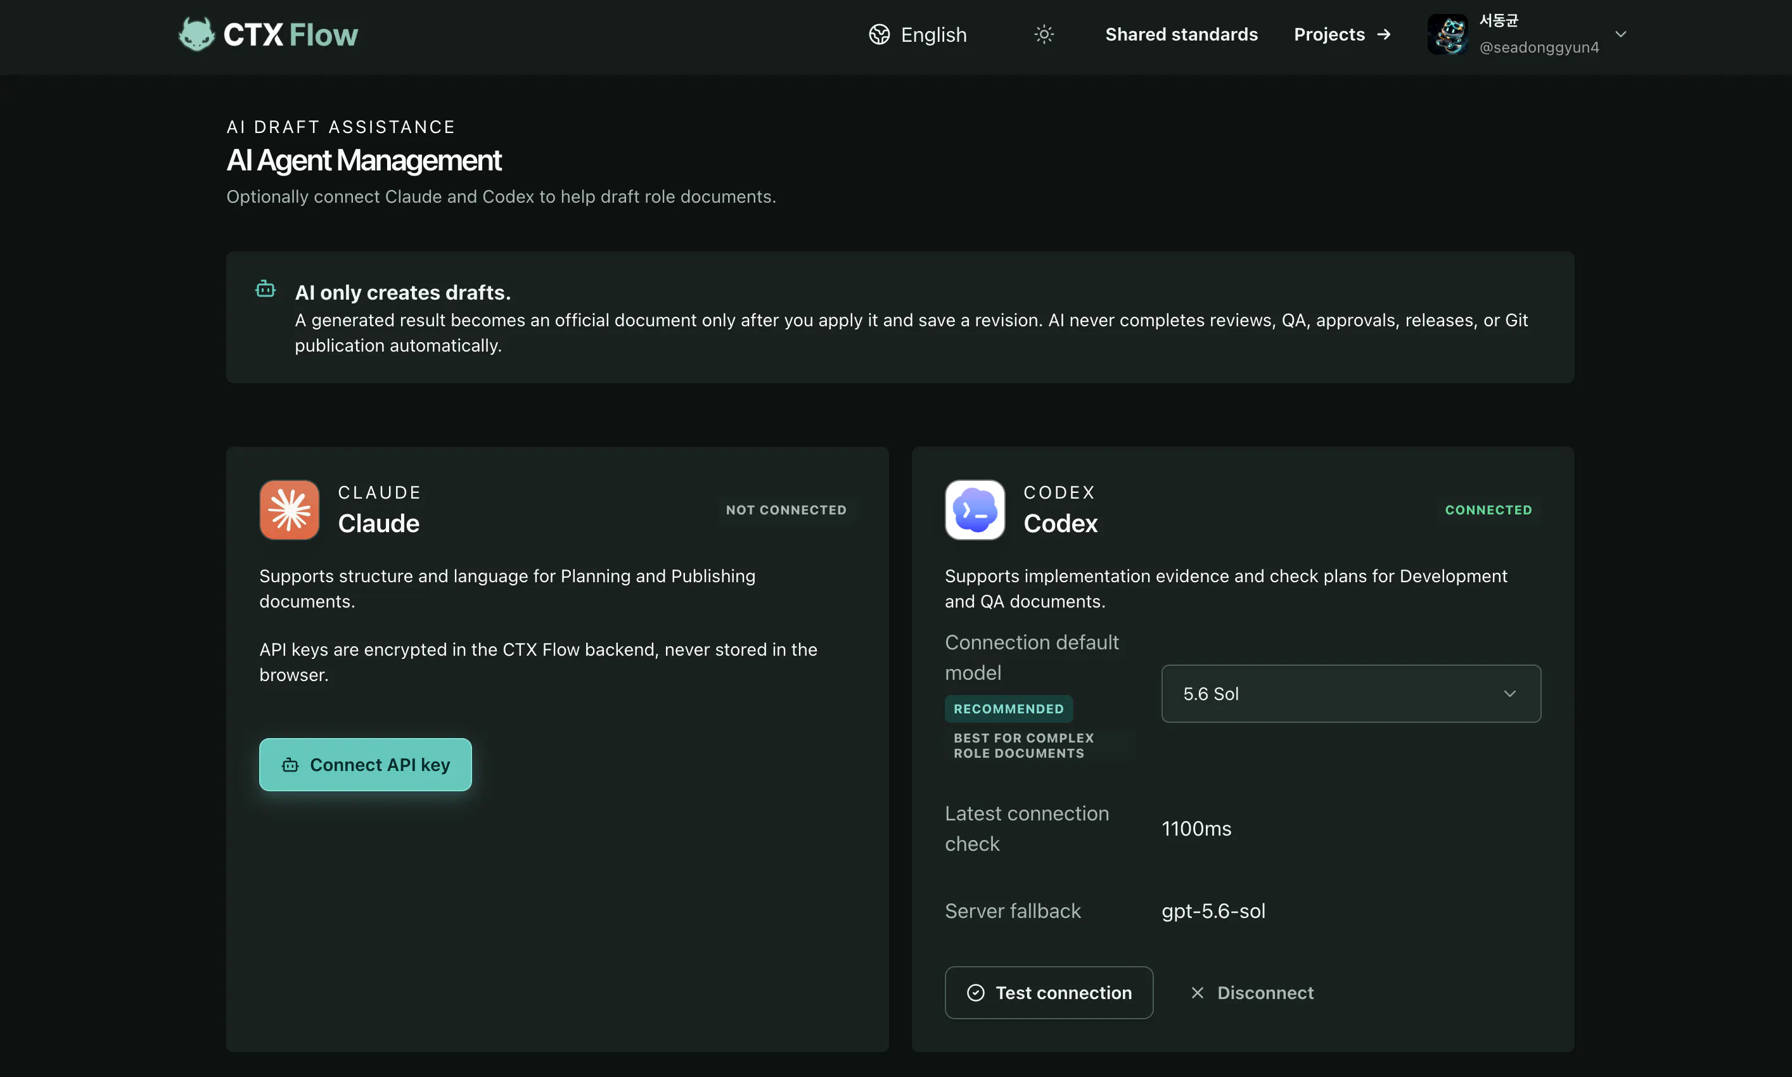This screenshot has width=1792, height=1077.
Task: Click the AI DRAFT ASSISTANCE label
Action: (x=340, y=127)
